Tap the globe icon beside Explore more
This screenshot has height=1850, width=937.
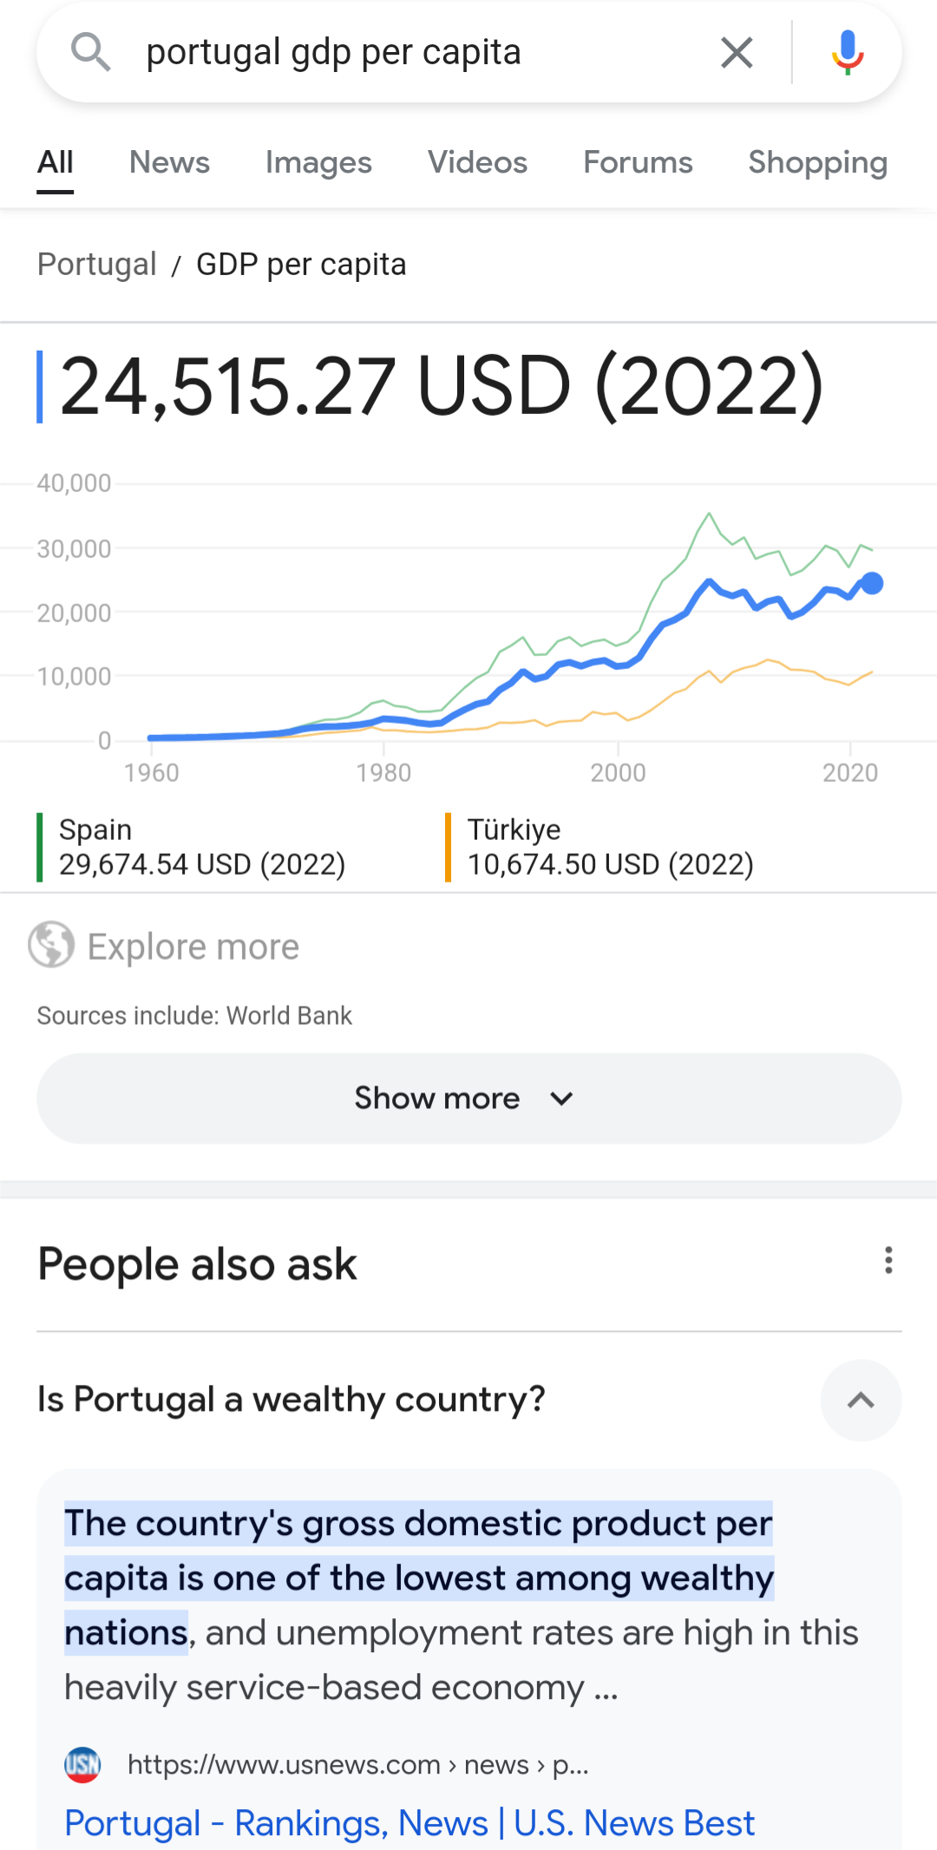[51, 945]
